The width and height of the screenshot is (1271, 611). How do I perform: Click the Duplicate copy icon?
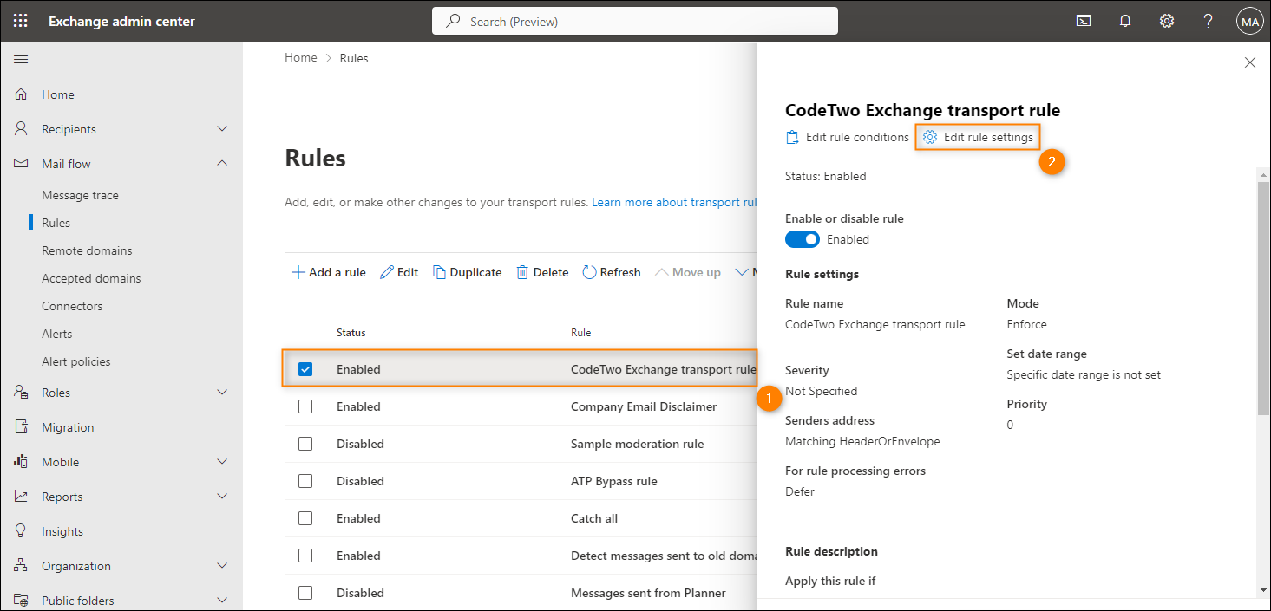click(x=439, y=272)
